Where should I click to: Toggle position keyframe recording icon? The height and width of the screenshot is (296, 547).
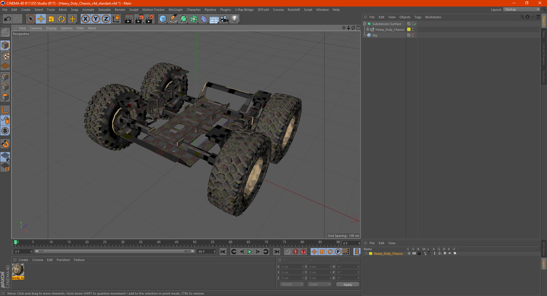314,252
